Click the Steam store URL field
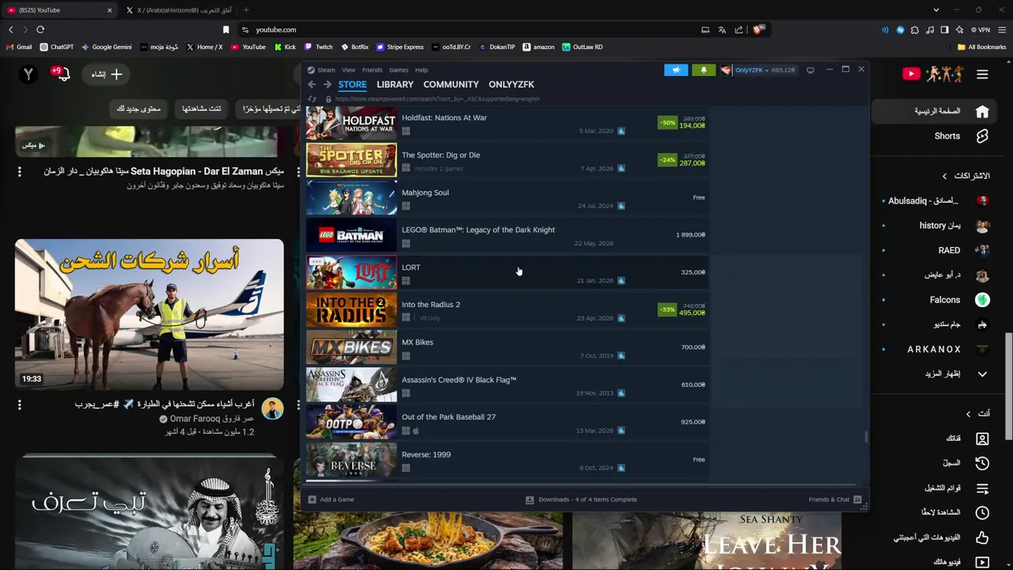This screenshot has width=1013, height=570. tap(437, 99)
